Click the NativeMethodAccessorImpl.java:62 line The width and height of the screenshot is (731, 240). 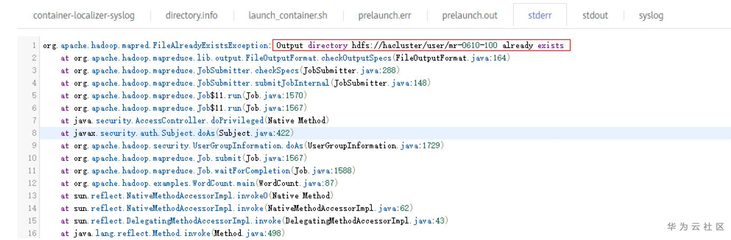click(237, 209)
